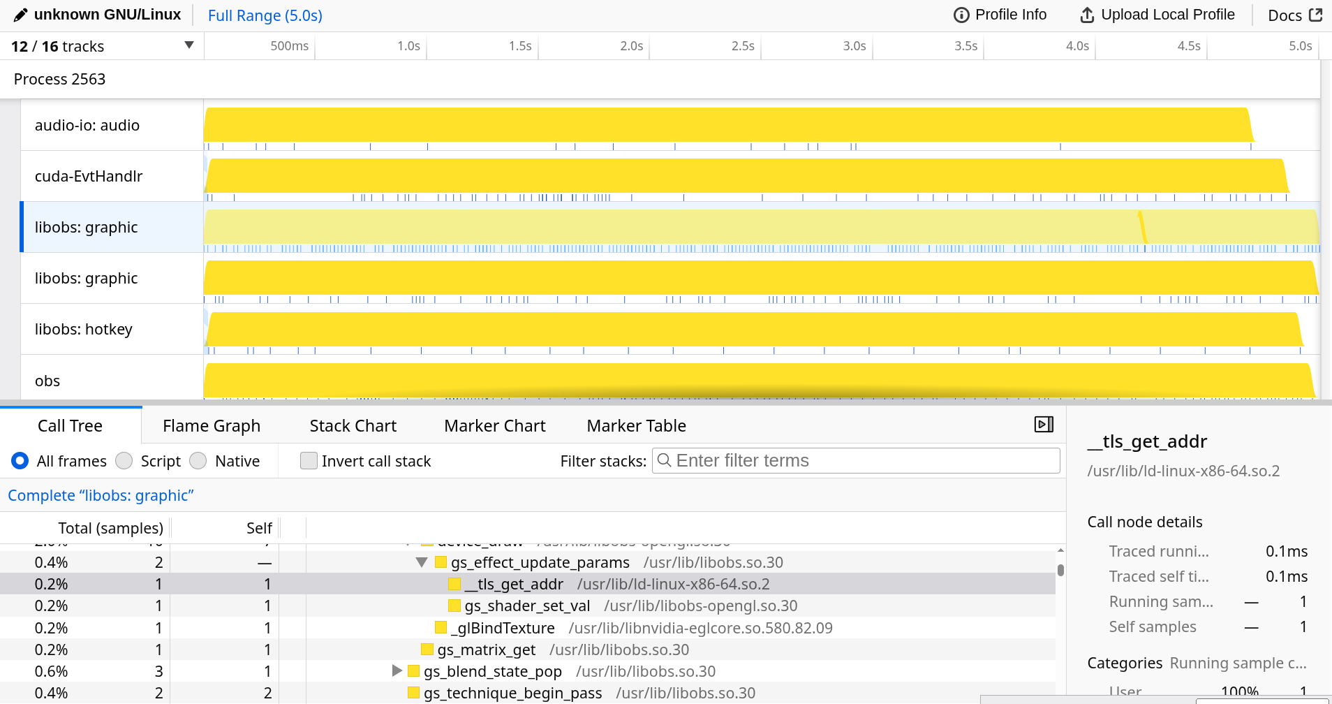Click the upload arrow icon

click(1087, 15)
